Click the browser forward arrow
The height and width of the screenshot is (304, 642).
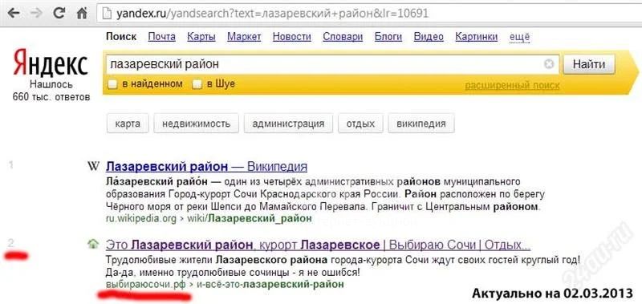coord(37,14)
